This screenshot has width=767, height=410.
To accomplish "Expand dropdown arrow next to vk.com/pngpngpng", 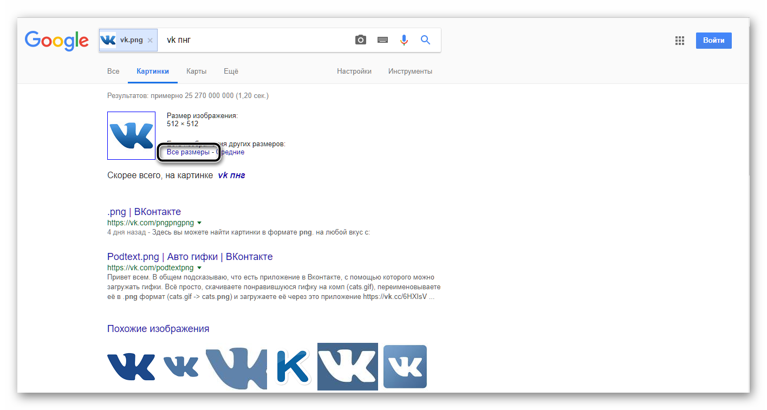I will click(199, 223).
